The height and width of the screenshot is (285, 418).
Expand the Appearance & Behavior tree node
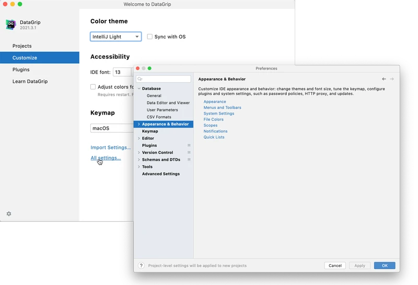coord(139,124)
